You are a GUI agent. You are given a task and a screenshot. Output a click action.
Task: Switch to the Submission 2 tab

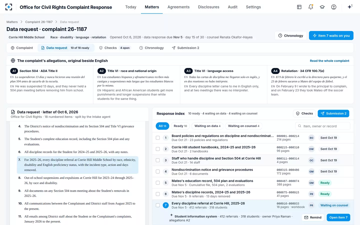[185, 48]
